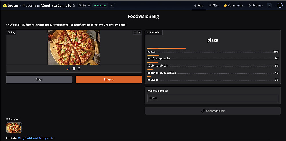Open the Running status details
Screen dimensions: 286x141
[x=100, y=5]
